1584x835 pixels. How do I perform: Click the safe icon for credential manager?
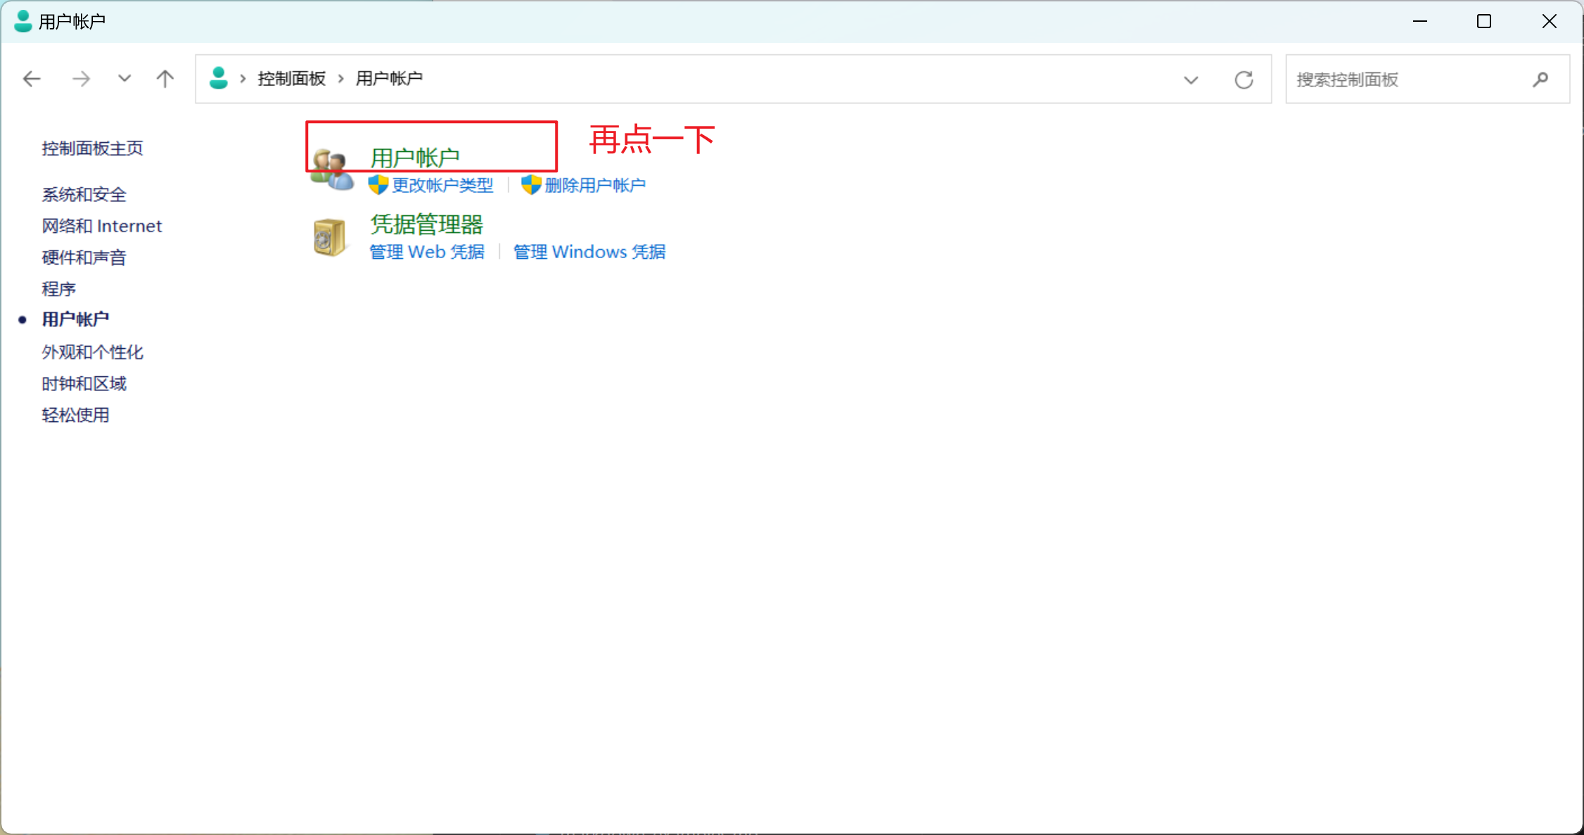(x=329, y=237)
